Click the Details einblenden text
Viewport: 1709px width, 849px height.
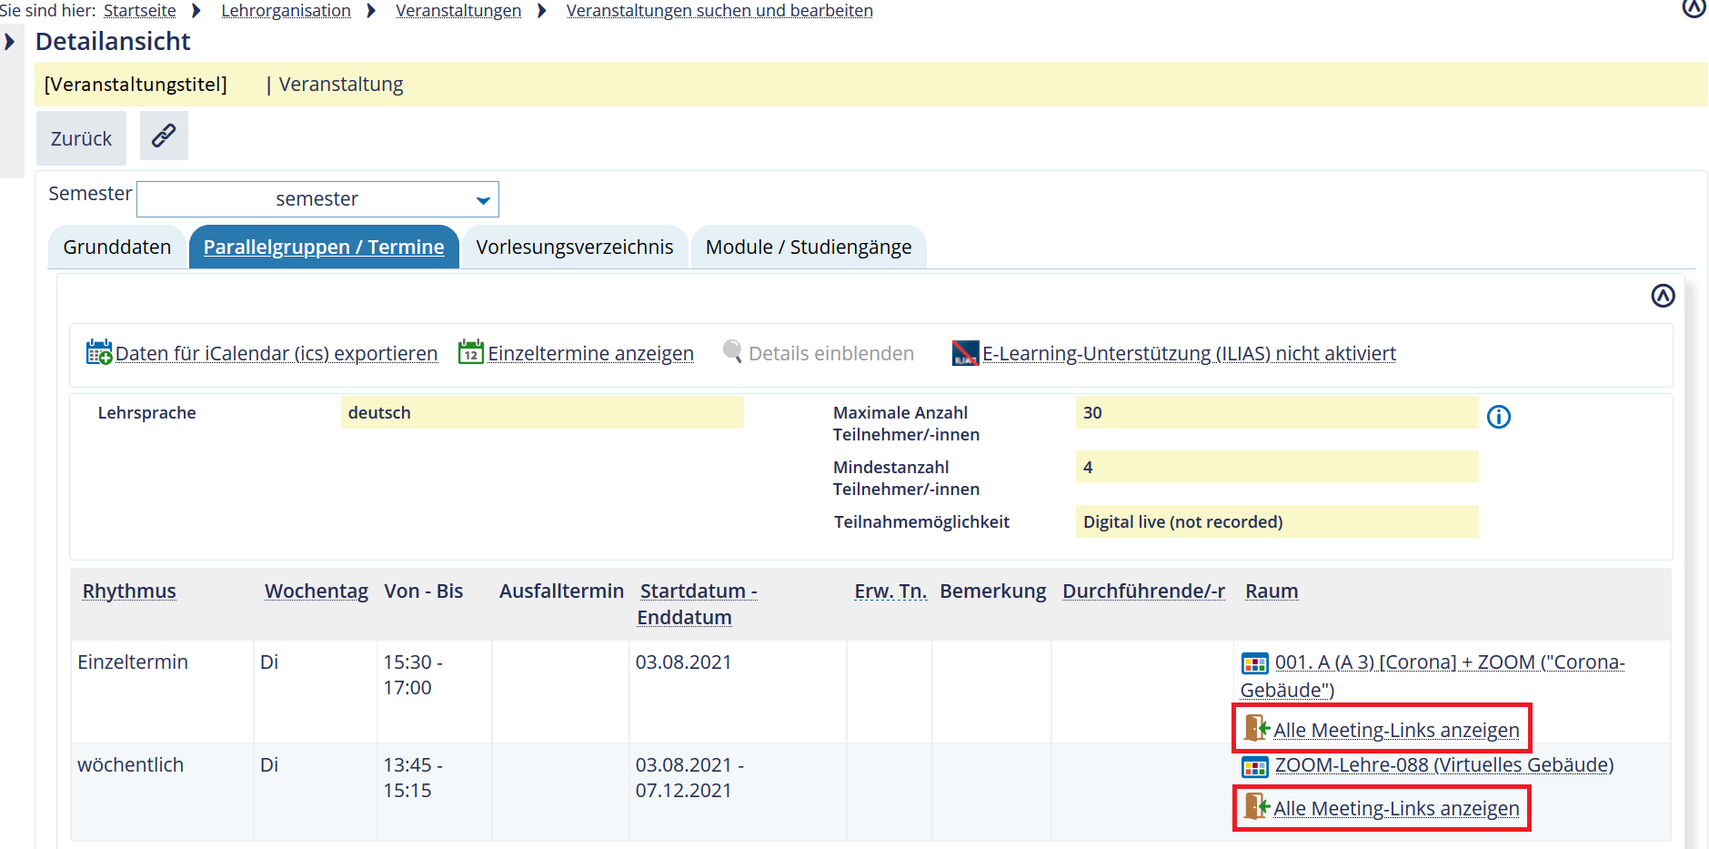click(x=831, y=353)
